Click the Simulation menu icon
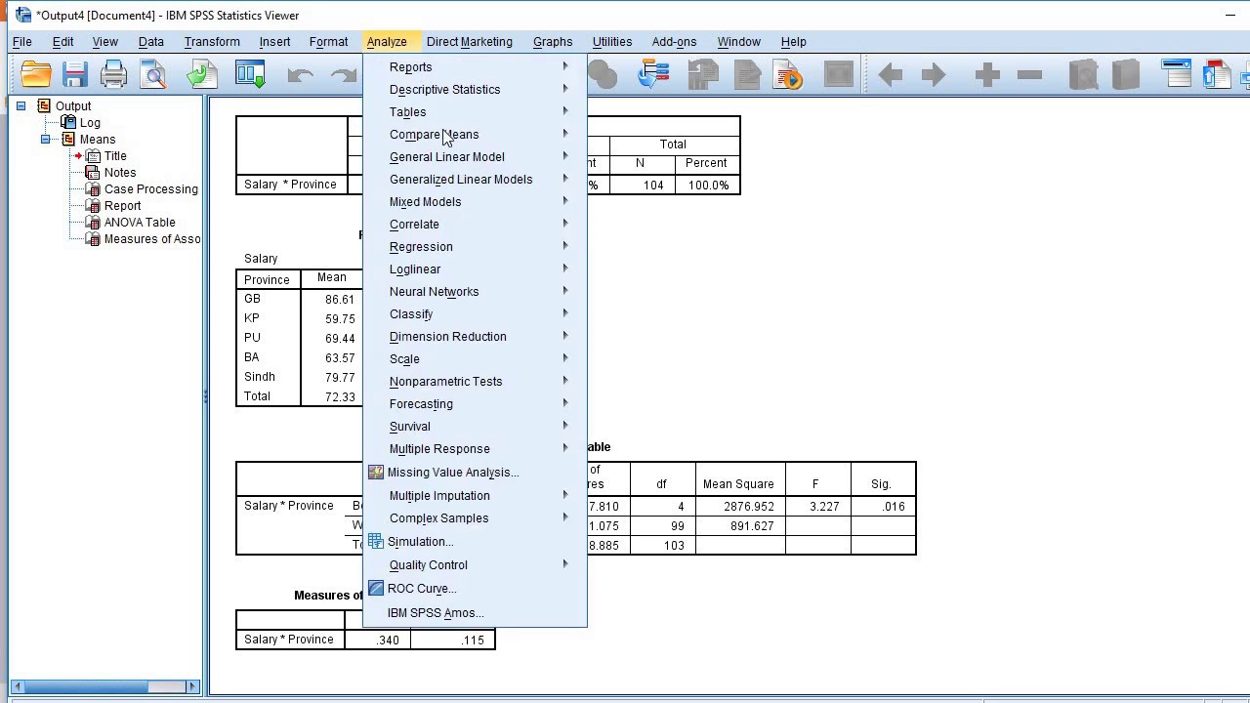The image size is (1250, 703). (376, 541)
